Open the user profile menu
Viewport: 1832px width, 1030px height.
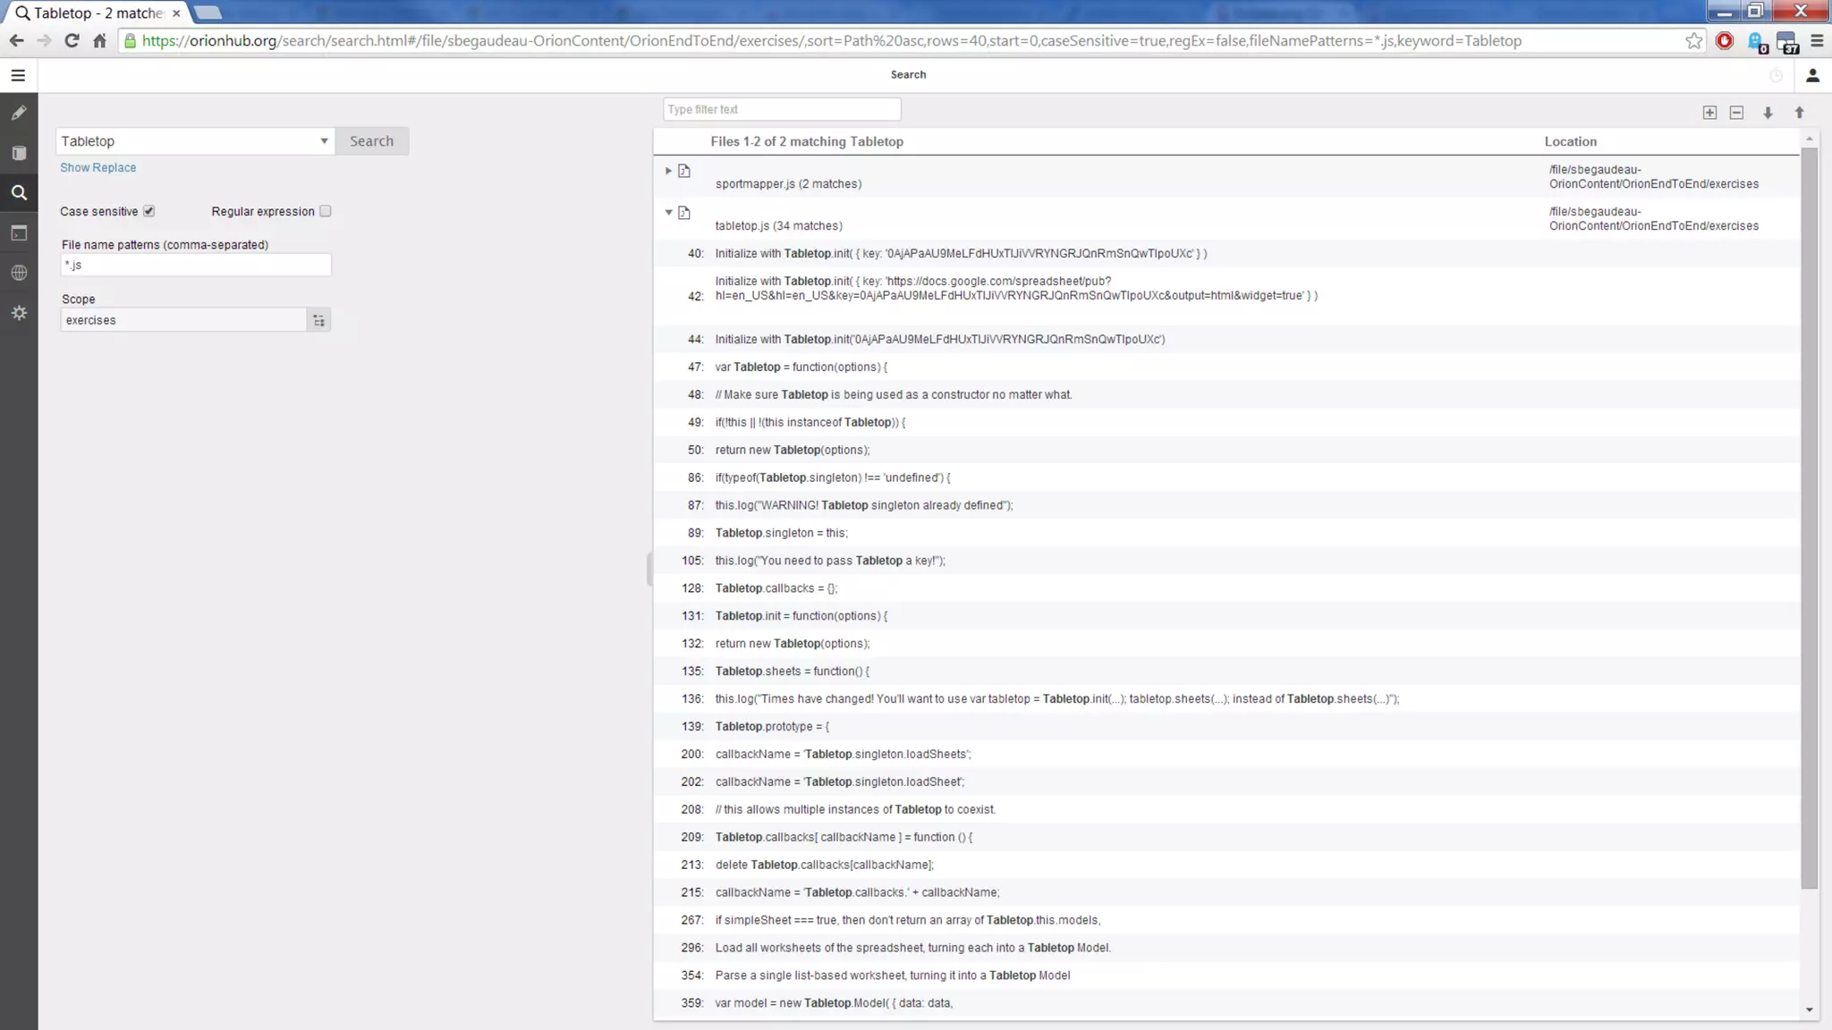1812,75
